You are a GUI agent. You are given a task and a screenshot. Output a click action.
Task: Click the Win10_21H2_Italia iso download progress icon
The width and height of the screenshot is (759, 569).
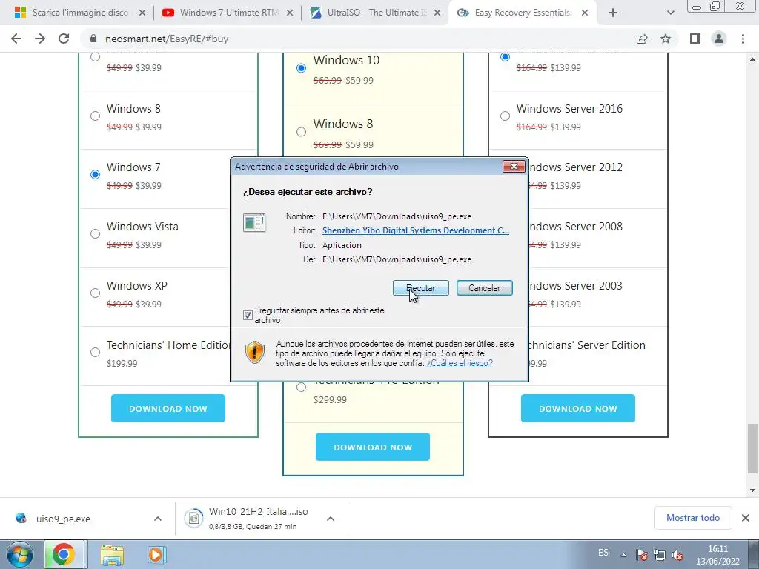pos(193,518)
